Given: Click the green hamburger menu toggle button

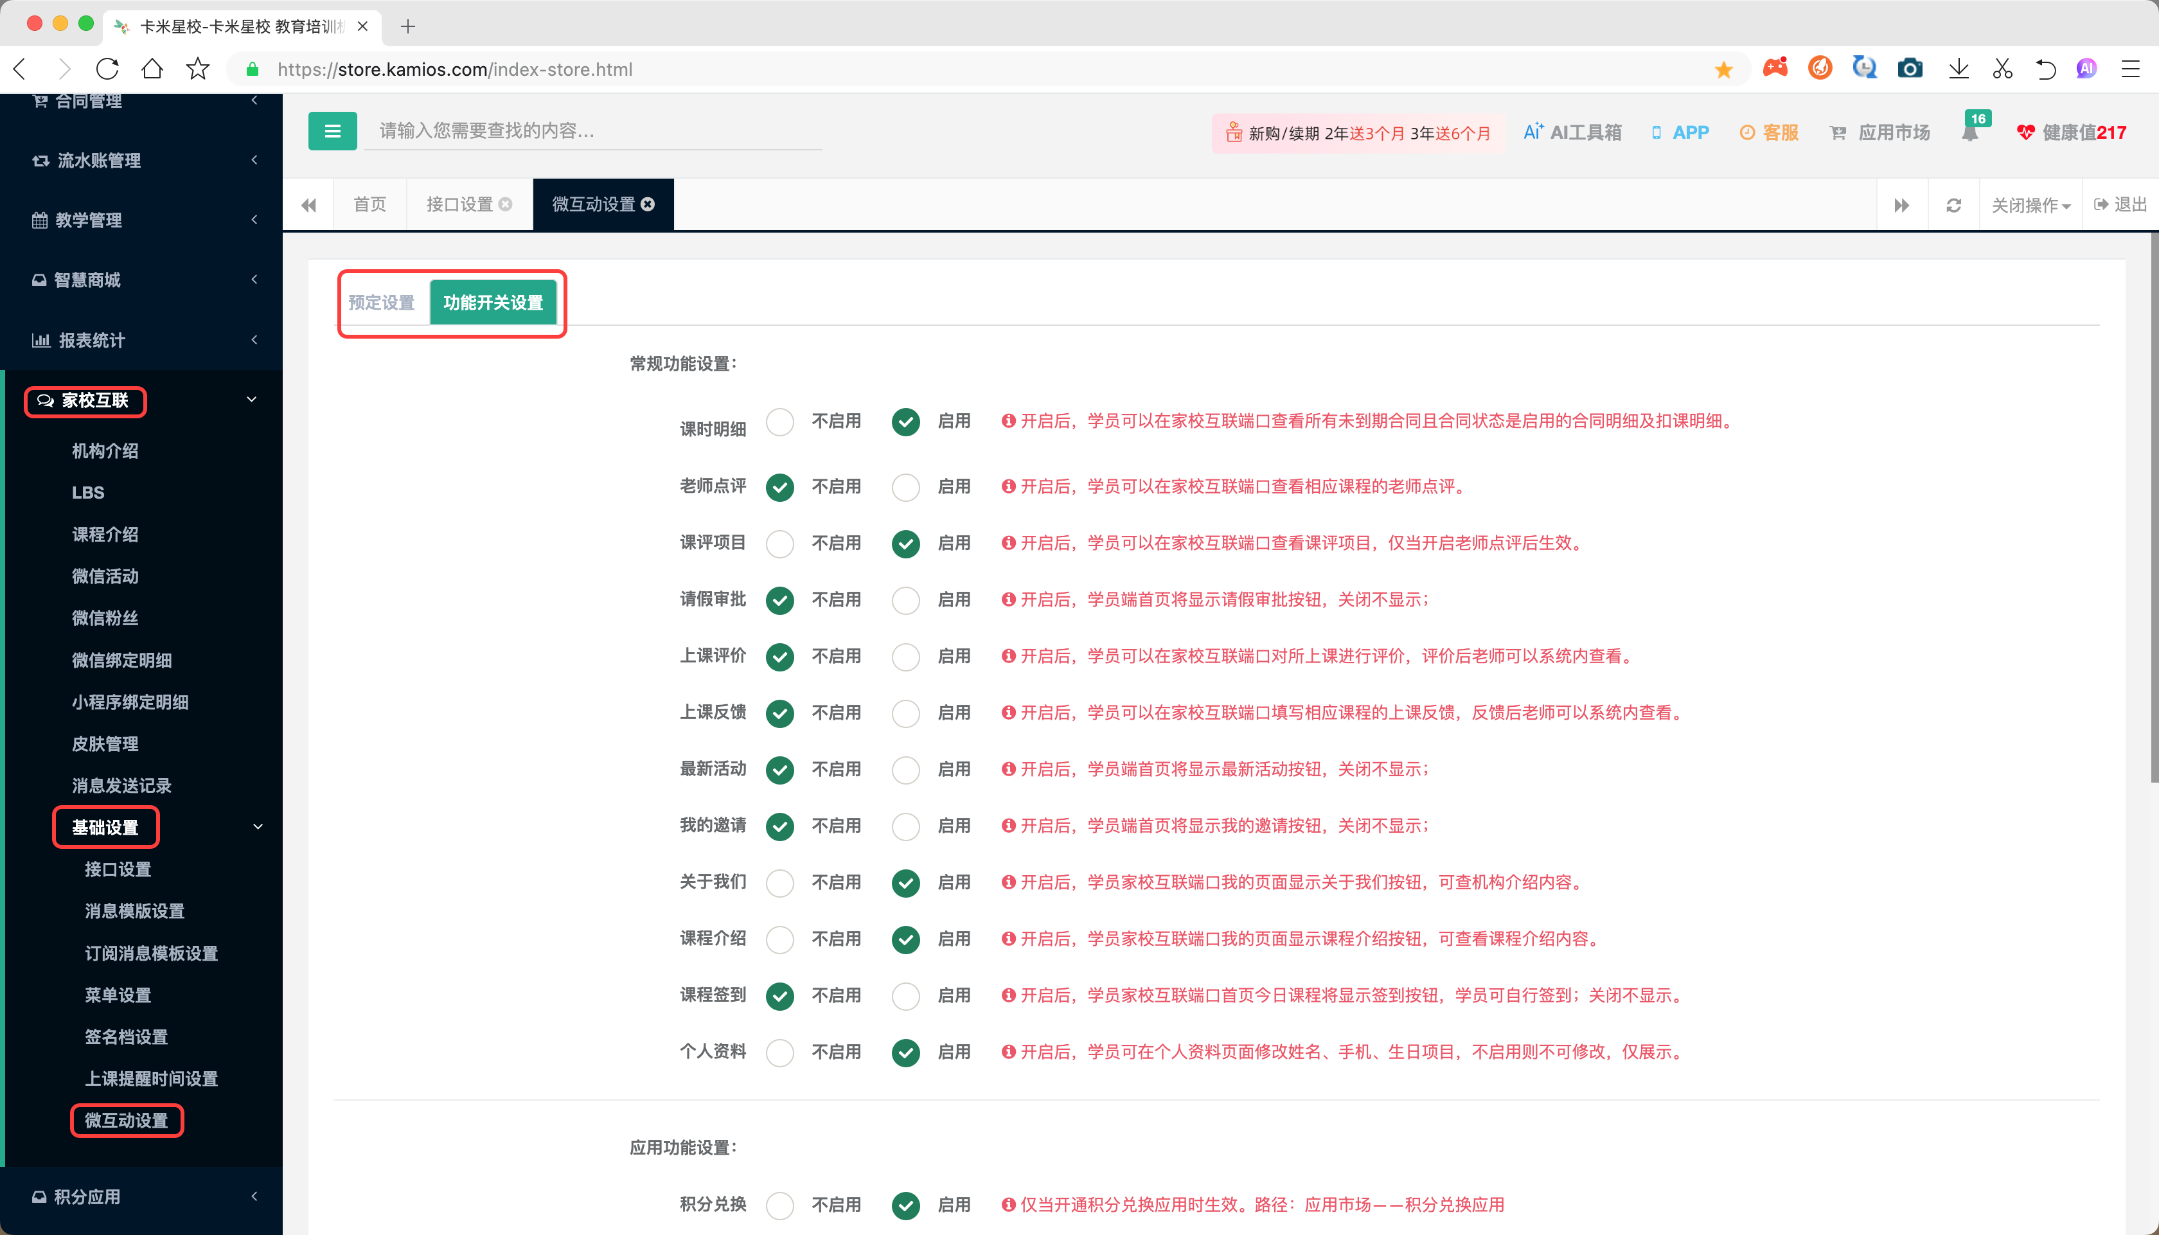Looking at the screenshot, I should 332,132.
